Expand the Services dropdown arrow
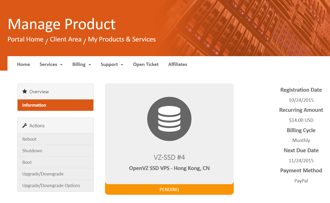Viewport: 330px width, 203px height. [x=61, y=65]
